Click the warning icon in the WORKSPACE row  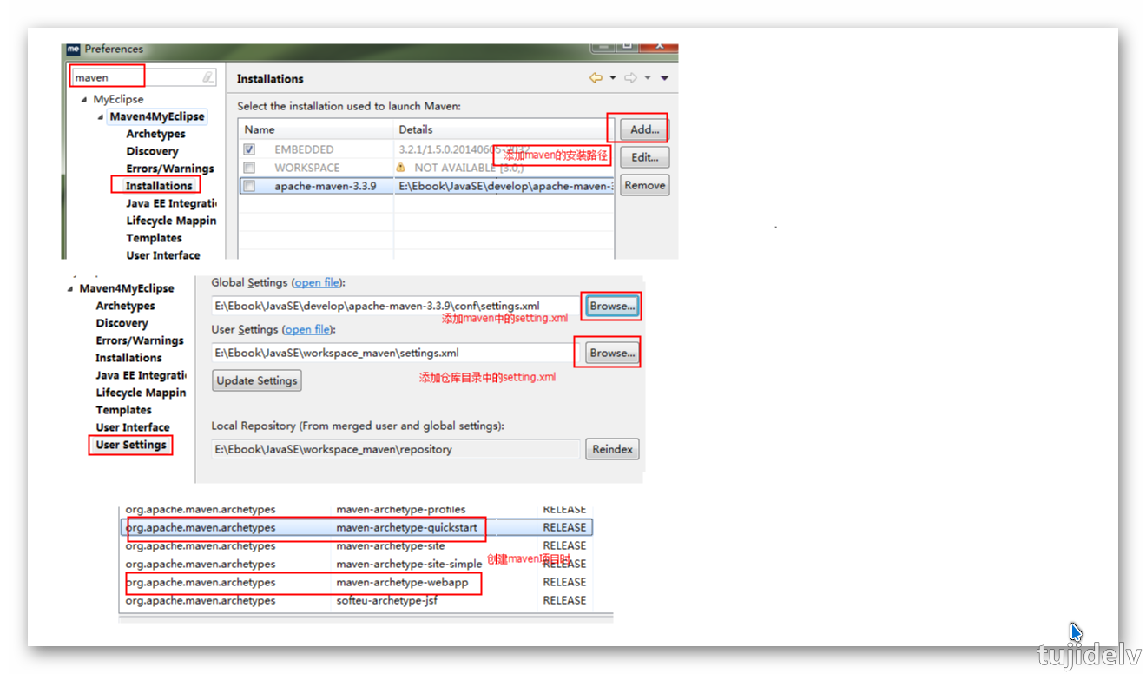(401, 168)
